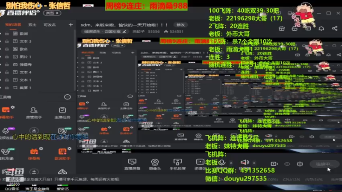Open toolbox more options ellipsis
Viewport: 342px width, 192px height.
67,97
